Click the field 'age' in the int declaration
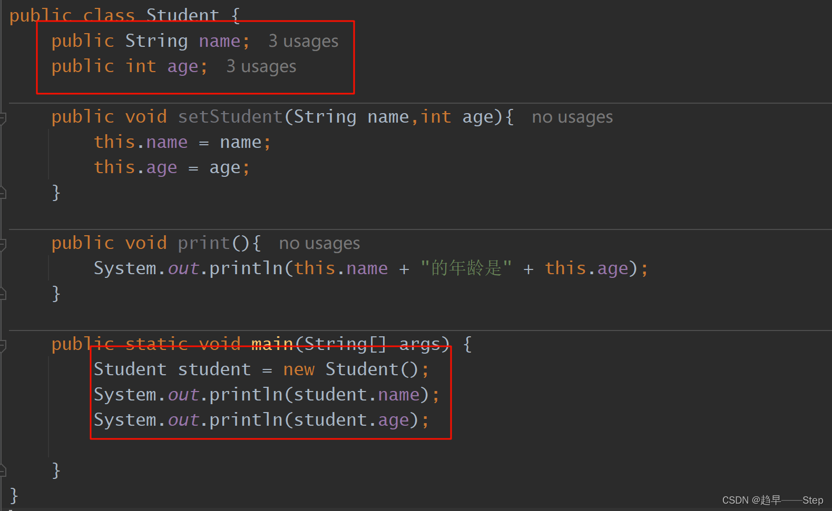832x511 pixels. click(183, 66)
